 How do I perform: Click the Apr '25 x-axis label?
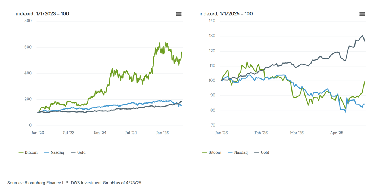point(337,133)
